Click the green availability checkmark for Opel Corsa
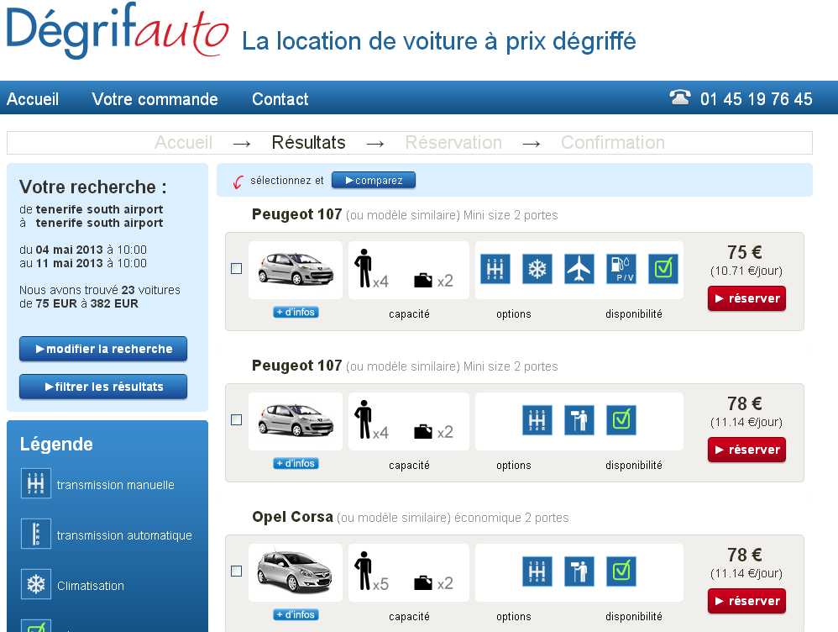This screenshot has height=632, width=838. click(621, 571)
